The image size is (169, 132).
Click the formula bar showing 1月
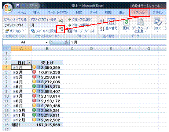pos(118,42)
